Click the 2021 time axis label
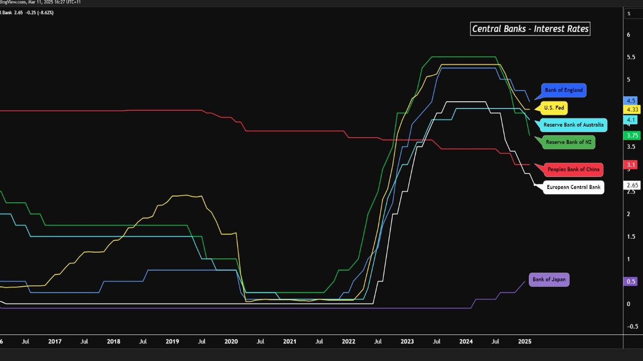Screen dimensions: 643x361 click(x=290, y=341)
